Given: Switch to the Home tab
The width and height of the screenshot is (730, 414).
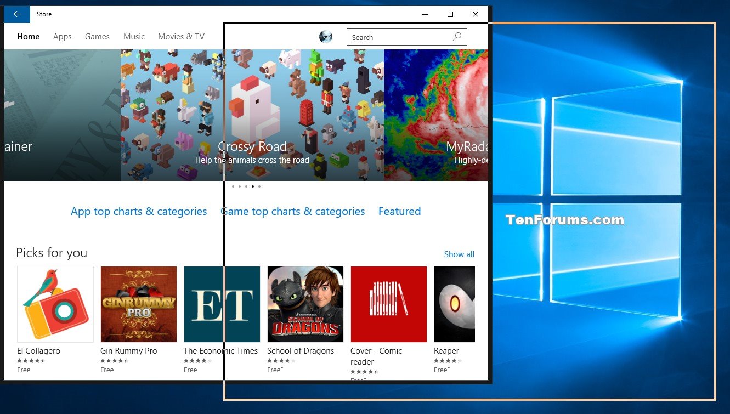Looking at the screenshot, I should point(29,37).
